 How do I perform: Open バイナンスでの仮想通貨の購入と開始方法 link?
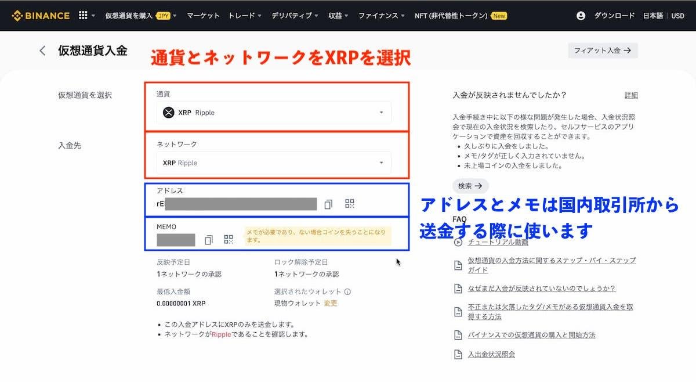tap(531, 335)
